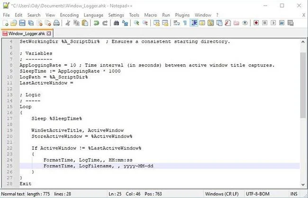This screenshot has height=198, width=308.
Task: Run macro multiple times icon
Action: (281, 23)
